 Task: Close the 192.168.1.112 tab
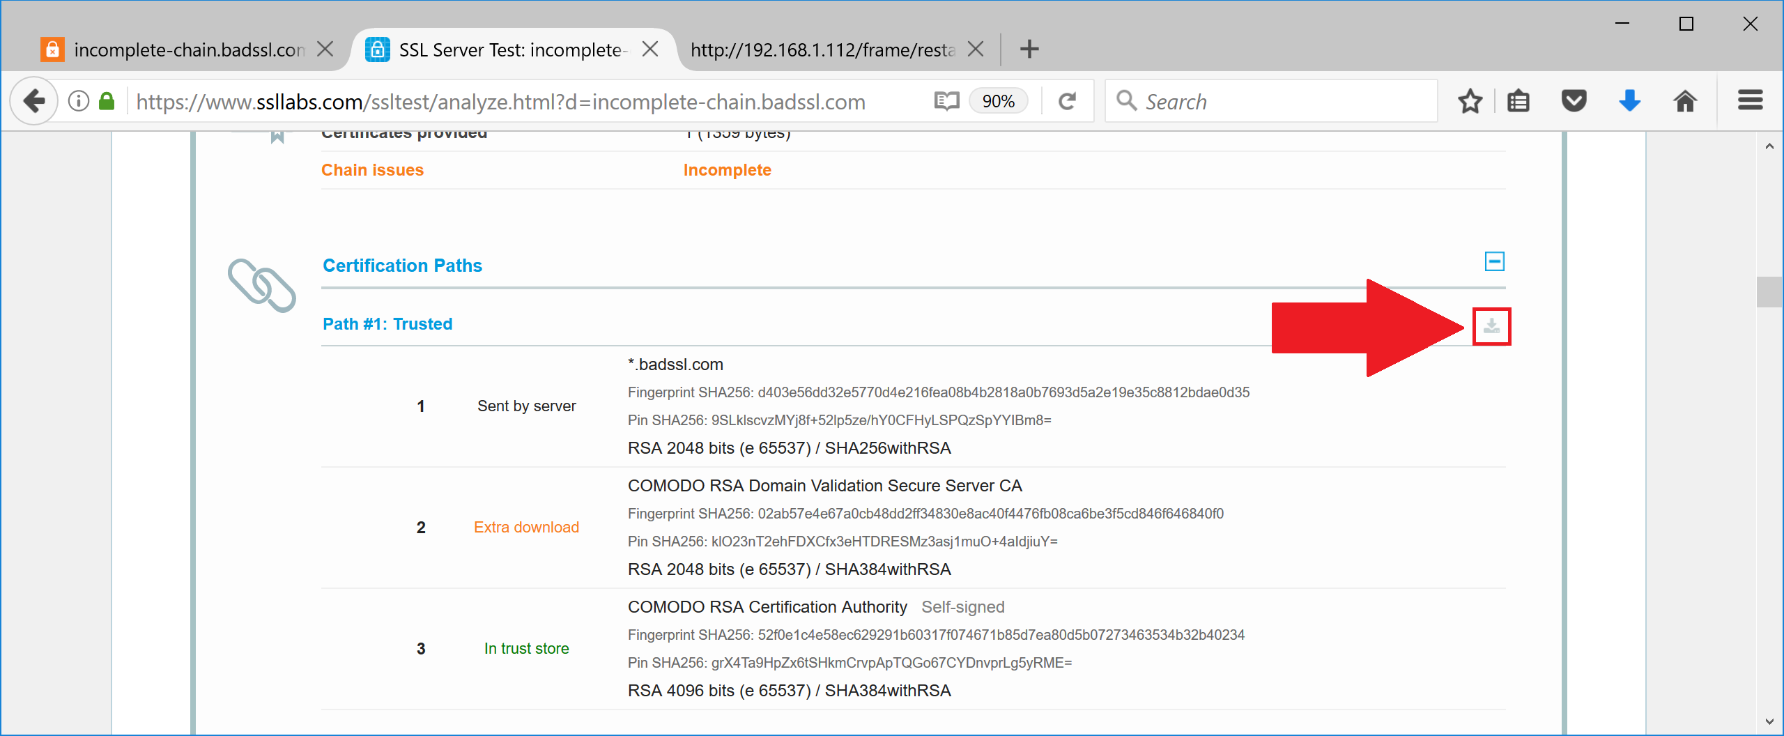point(976,49)
